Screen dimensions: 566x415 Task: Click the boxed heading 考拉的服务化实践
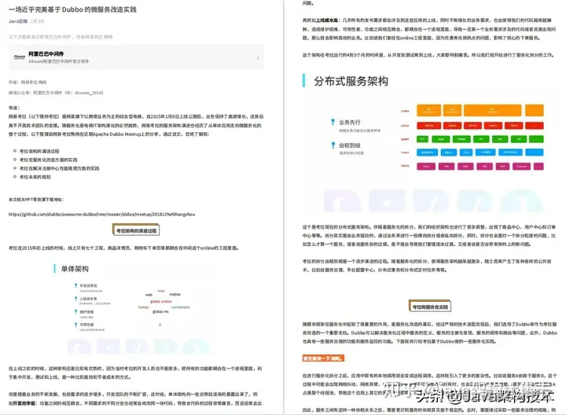430,307
